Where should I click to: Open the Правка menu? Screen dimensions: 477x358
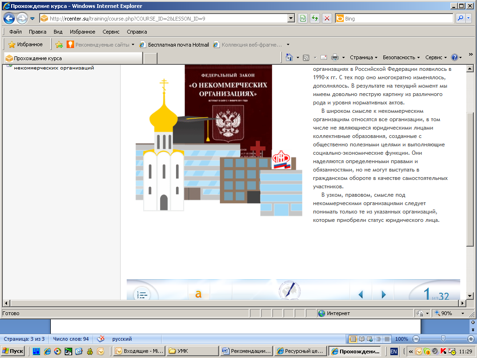(x=37, y=32)
